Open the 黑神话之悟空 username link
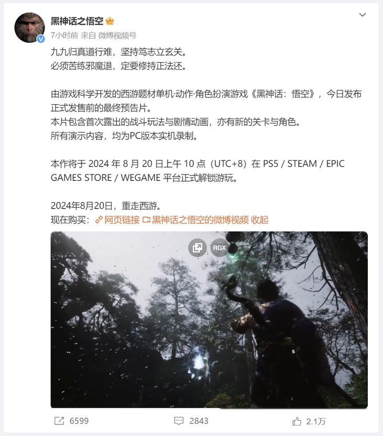The height and width of the screenshot is (436, 383). [x=77, y=21]
